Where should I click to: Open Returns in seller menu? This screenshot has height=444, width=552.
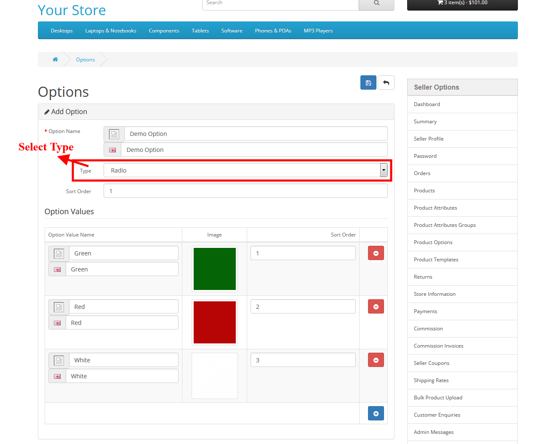point(462,277)
